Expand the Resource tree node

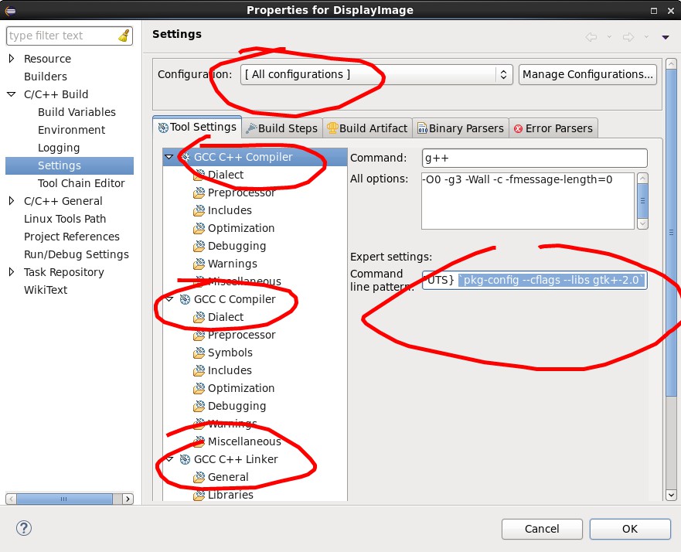[x=12, y=59]
